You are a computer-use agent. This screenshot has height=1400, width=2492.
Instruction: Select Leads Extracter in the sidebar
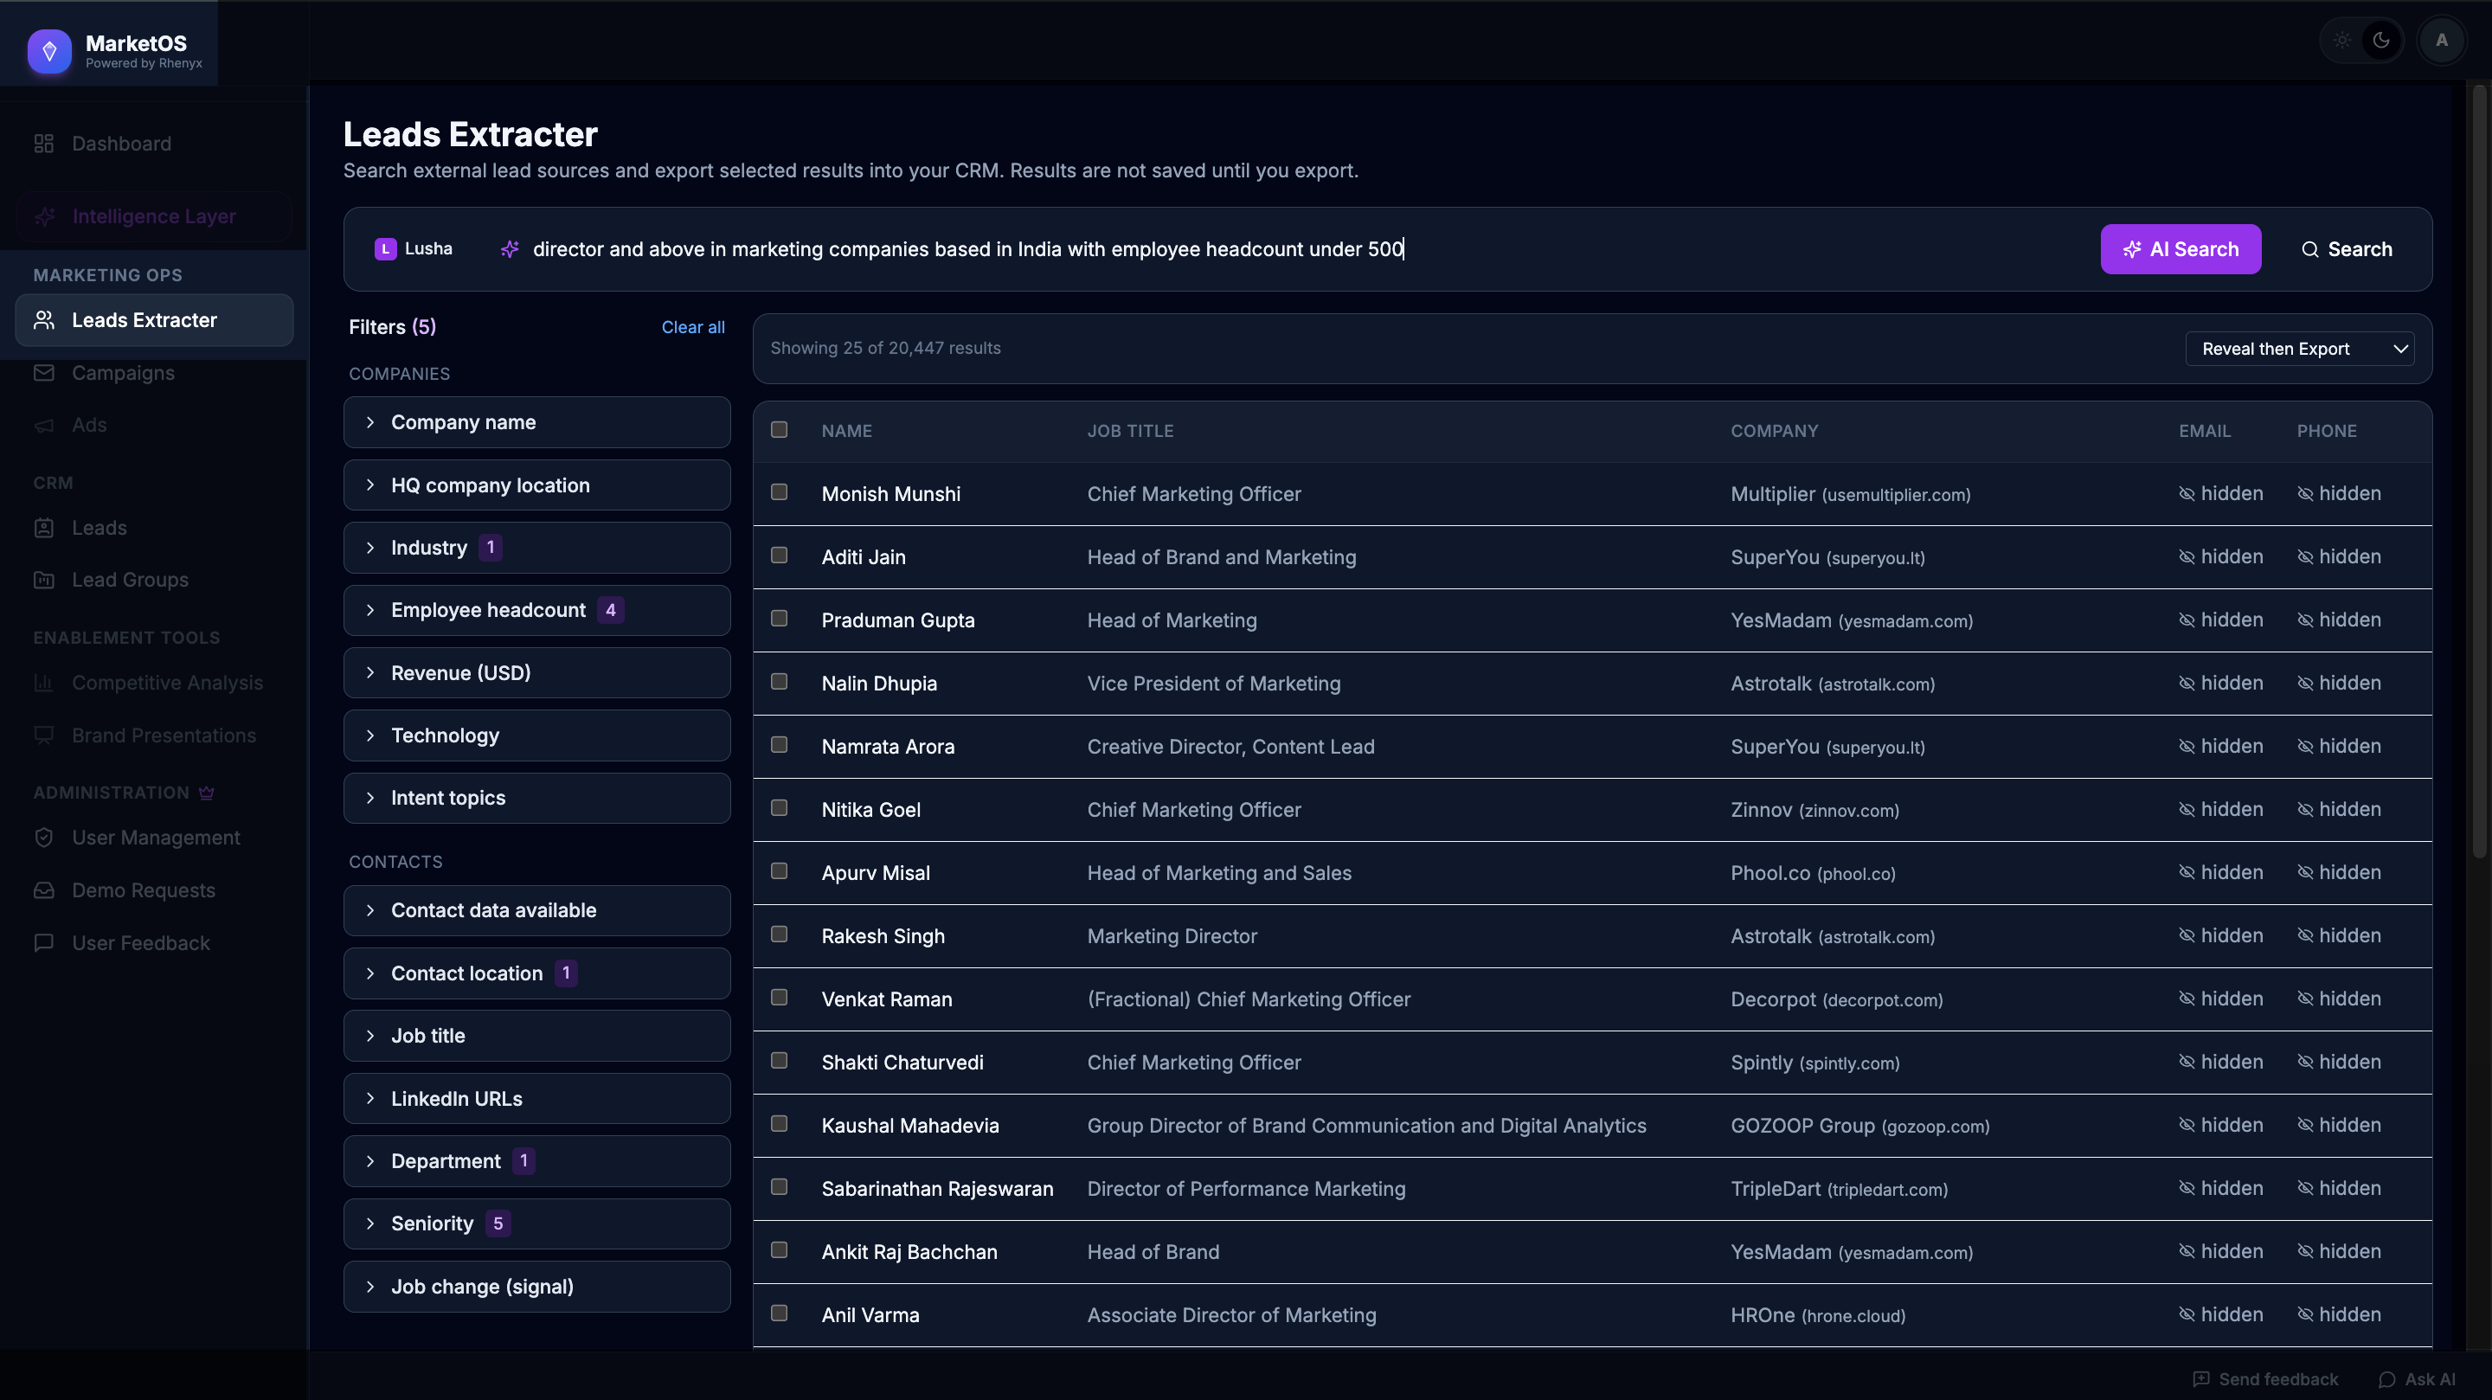[x=154, y=320]
